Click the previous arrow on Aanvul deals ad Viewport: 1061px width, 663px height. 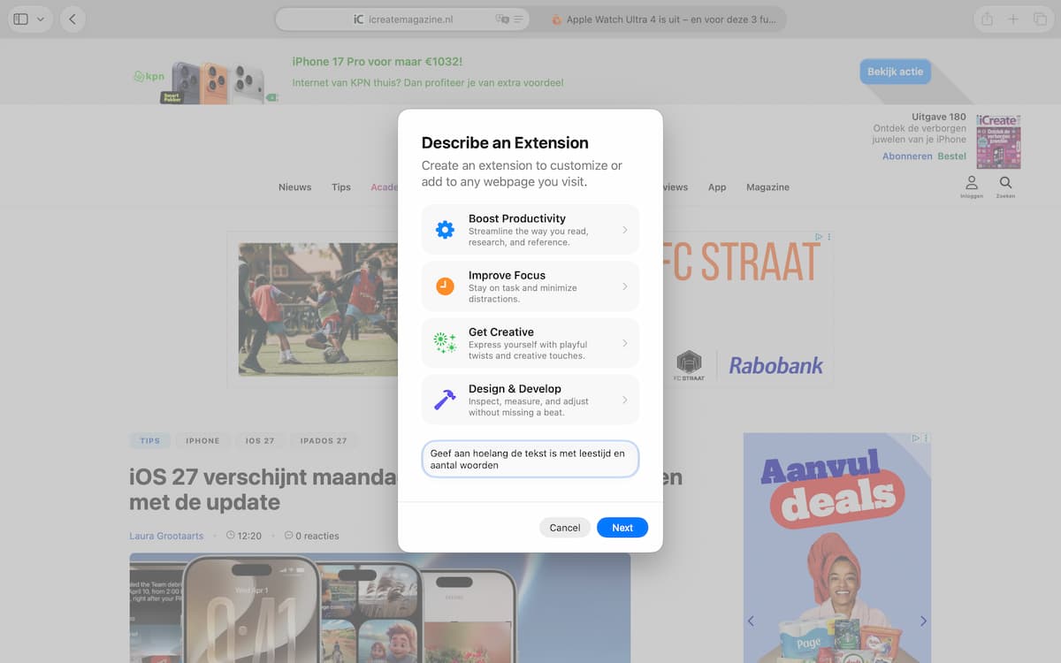click(x=751, y=621)
